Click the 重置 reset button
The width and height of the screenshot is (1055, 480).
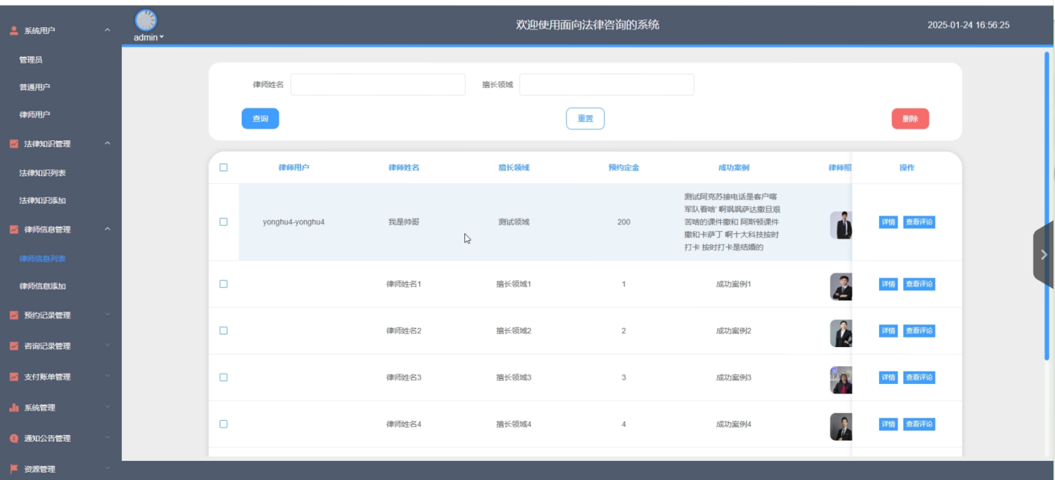point(586,119)
